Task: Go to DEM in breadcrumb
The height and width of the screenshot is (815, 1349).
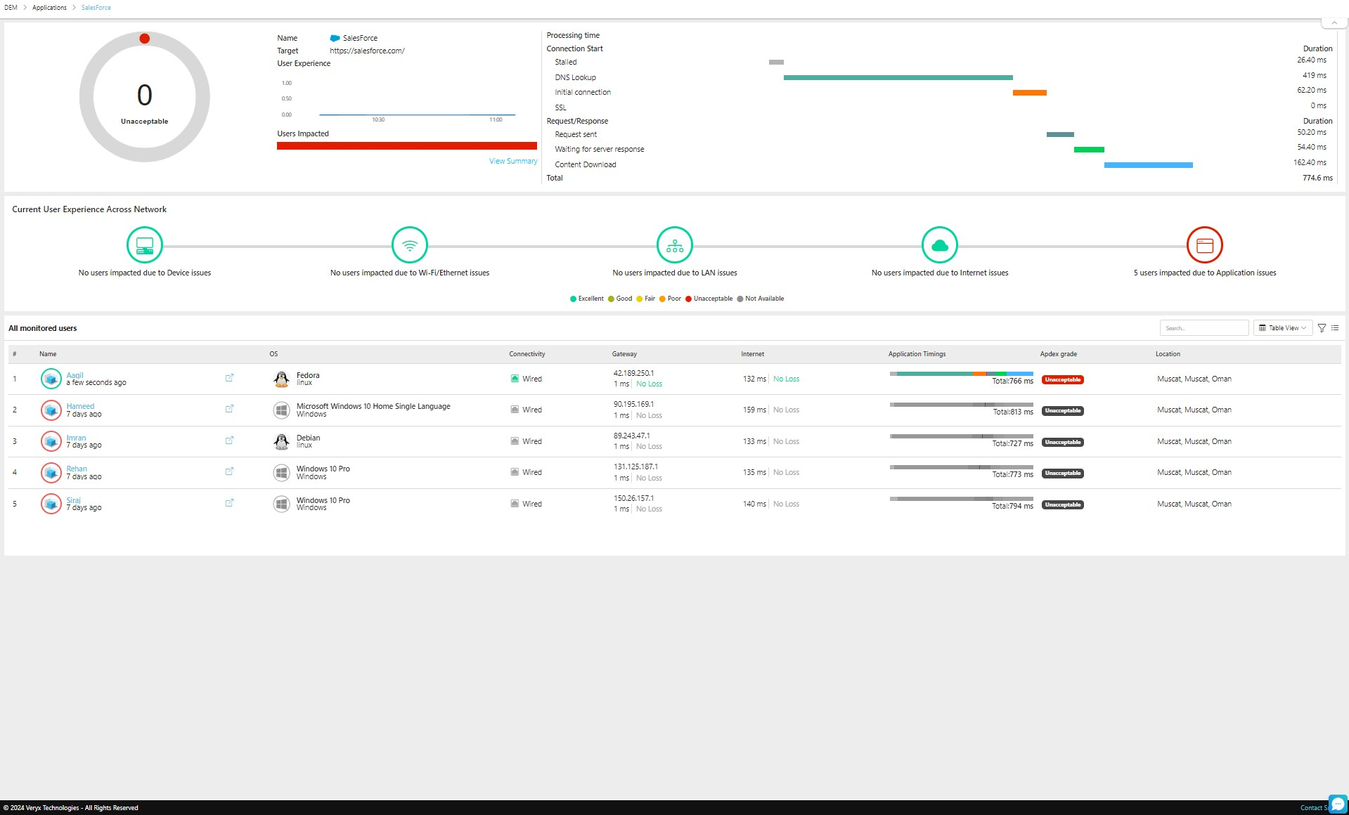Action: (x=11, y=8)
